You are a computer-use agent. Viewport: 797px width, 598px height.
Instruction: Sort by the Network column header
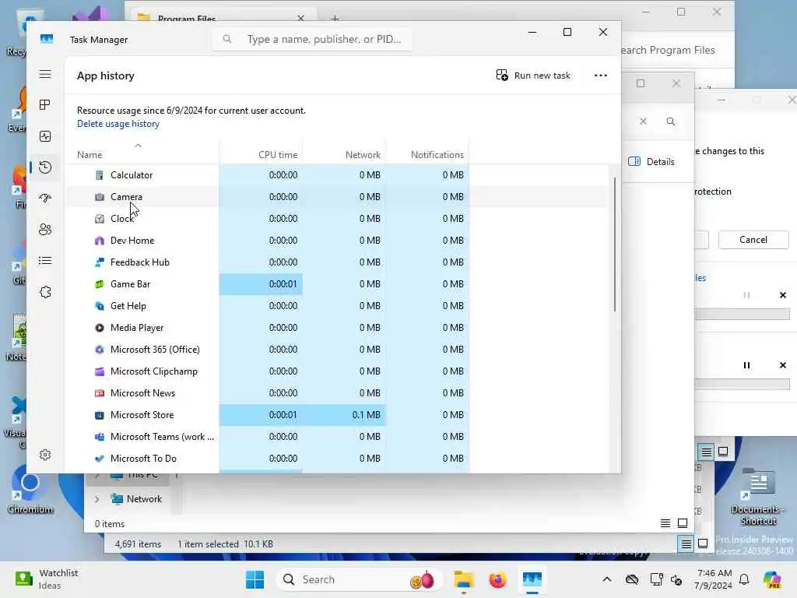click(344, 155)
